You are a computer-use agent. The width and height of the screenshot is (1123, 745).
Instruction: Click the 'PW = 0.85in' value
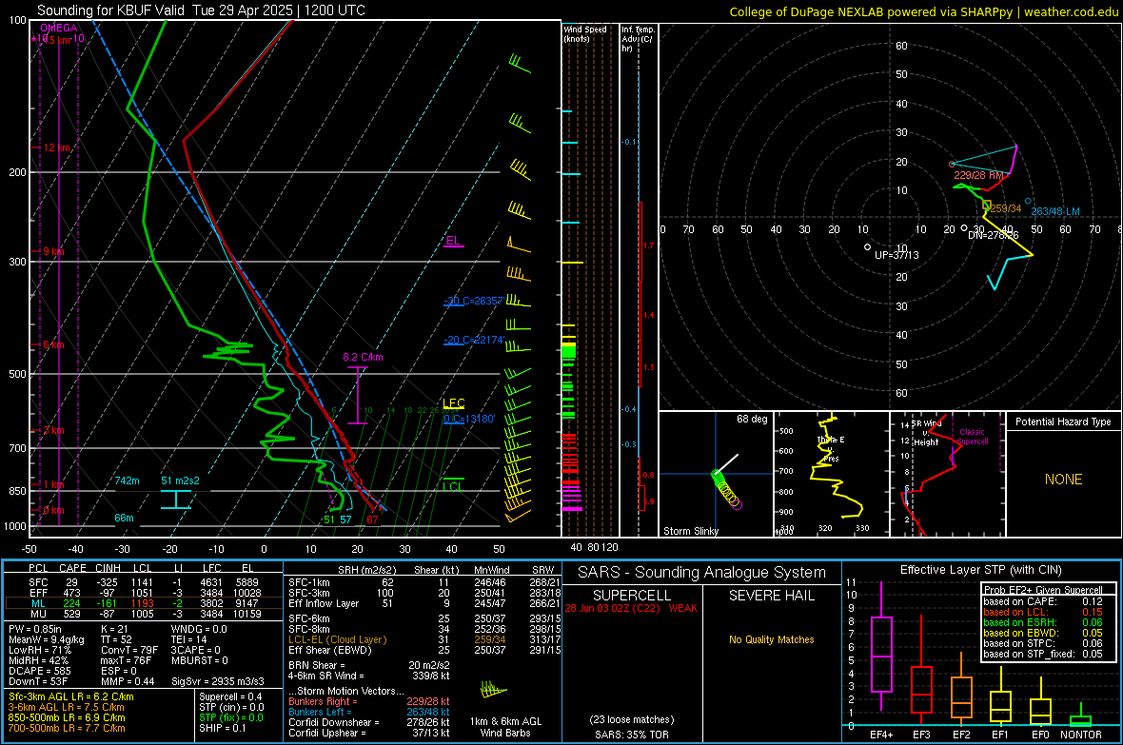point(38,629)
